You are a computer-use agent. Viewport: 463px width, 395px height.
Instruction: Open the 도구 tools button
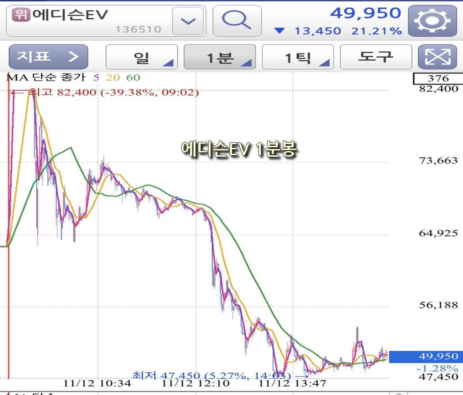click(376, 57)
